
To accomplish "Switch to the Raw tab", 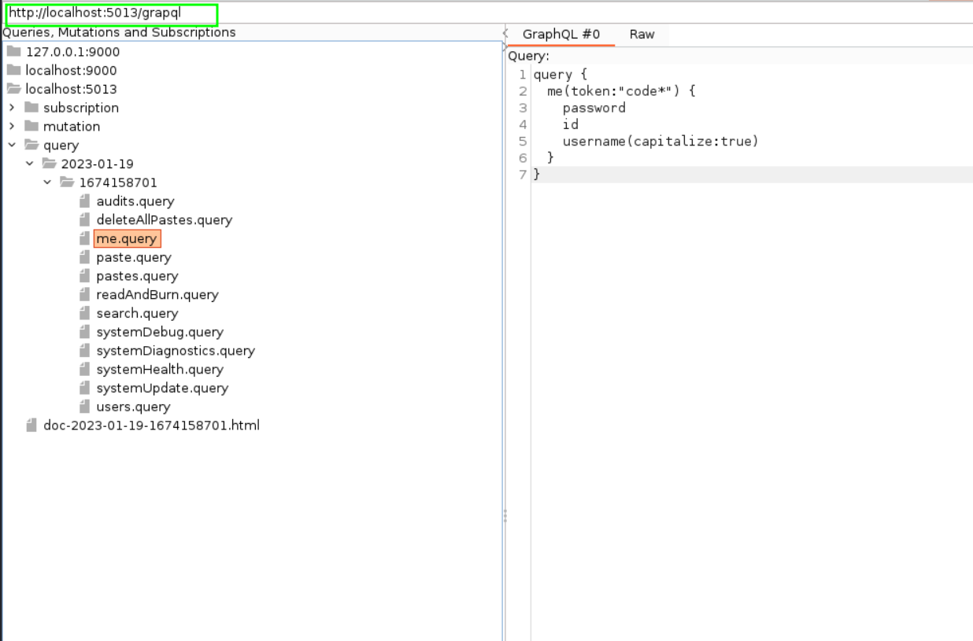I will 642,35.
